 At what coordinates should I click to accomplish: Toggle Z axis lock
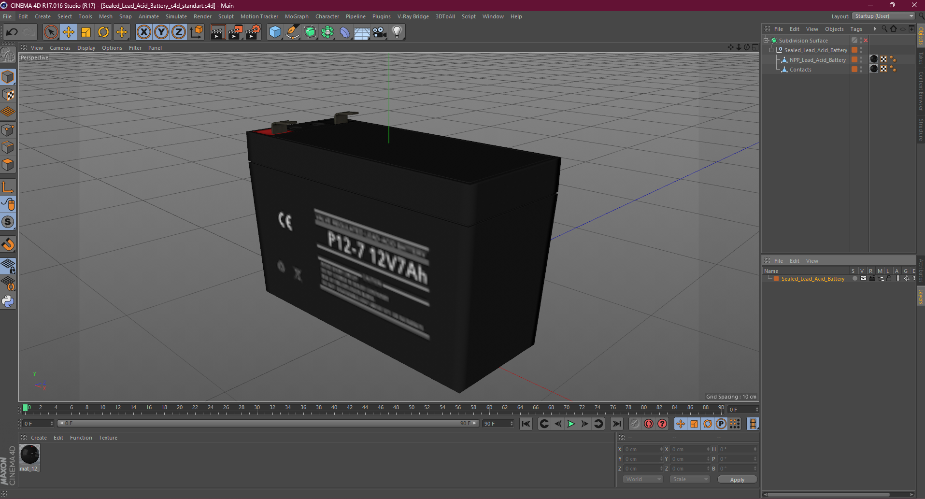(178, 32)
